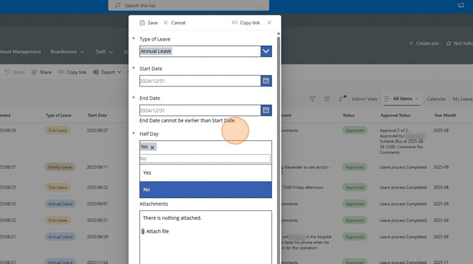473x264 pixels.
Task: Remove the selected 'No' Half Day tag
Action: pyautogui.click(x=152, y=147)
